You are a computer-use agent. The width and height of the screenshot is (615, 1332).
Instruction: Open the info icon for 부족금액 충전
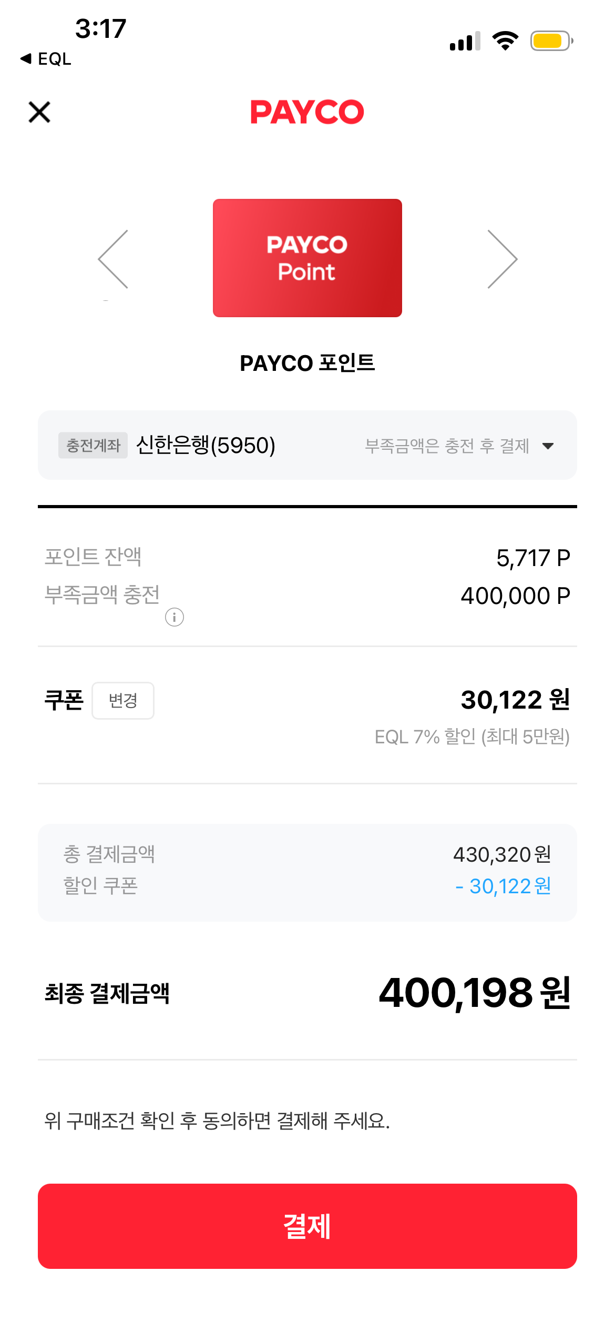(175, 617)
